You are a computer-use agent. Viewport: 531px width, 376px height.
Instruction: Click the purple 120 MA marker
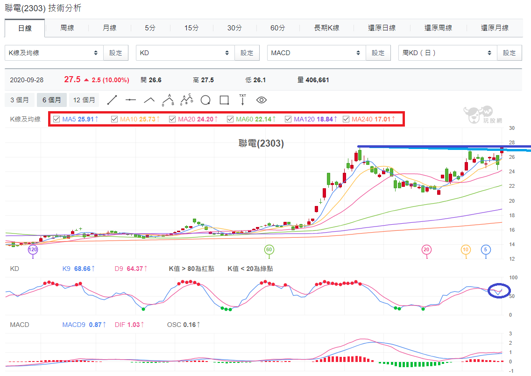coord(33,249)
